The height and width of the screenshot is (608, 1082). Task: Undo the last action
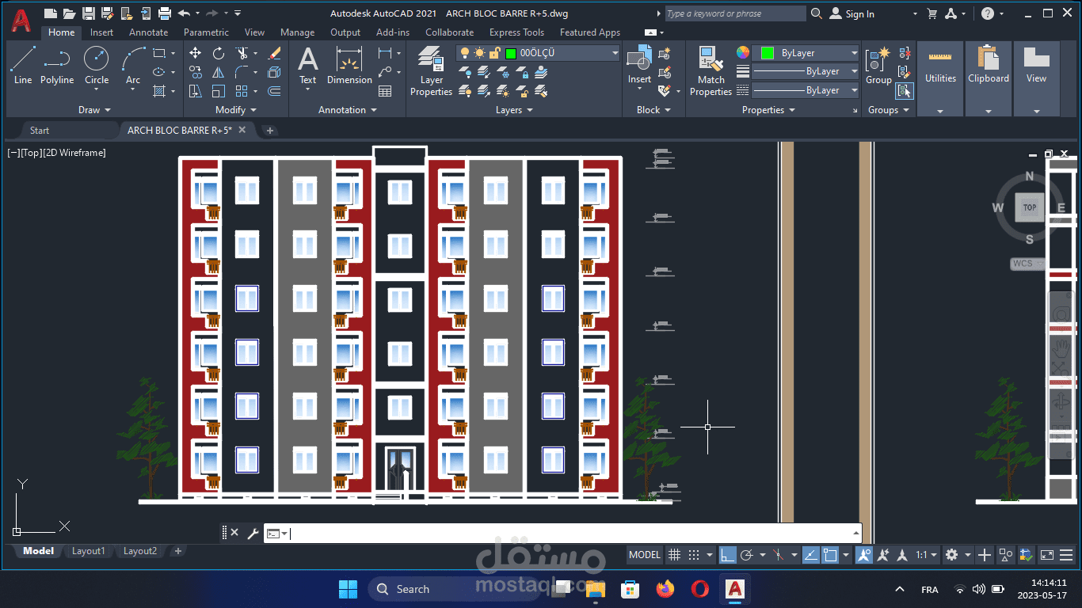(x=184, y=13)
